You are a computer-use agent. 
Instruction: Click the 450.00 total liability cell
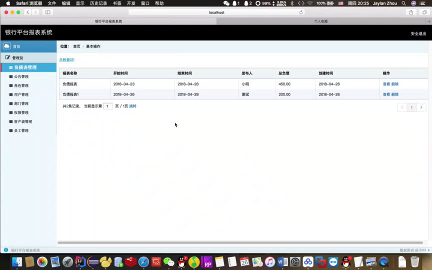[x=284, y=84]
